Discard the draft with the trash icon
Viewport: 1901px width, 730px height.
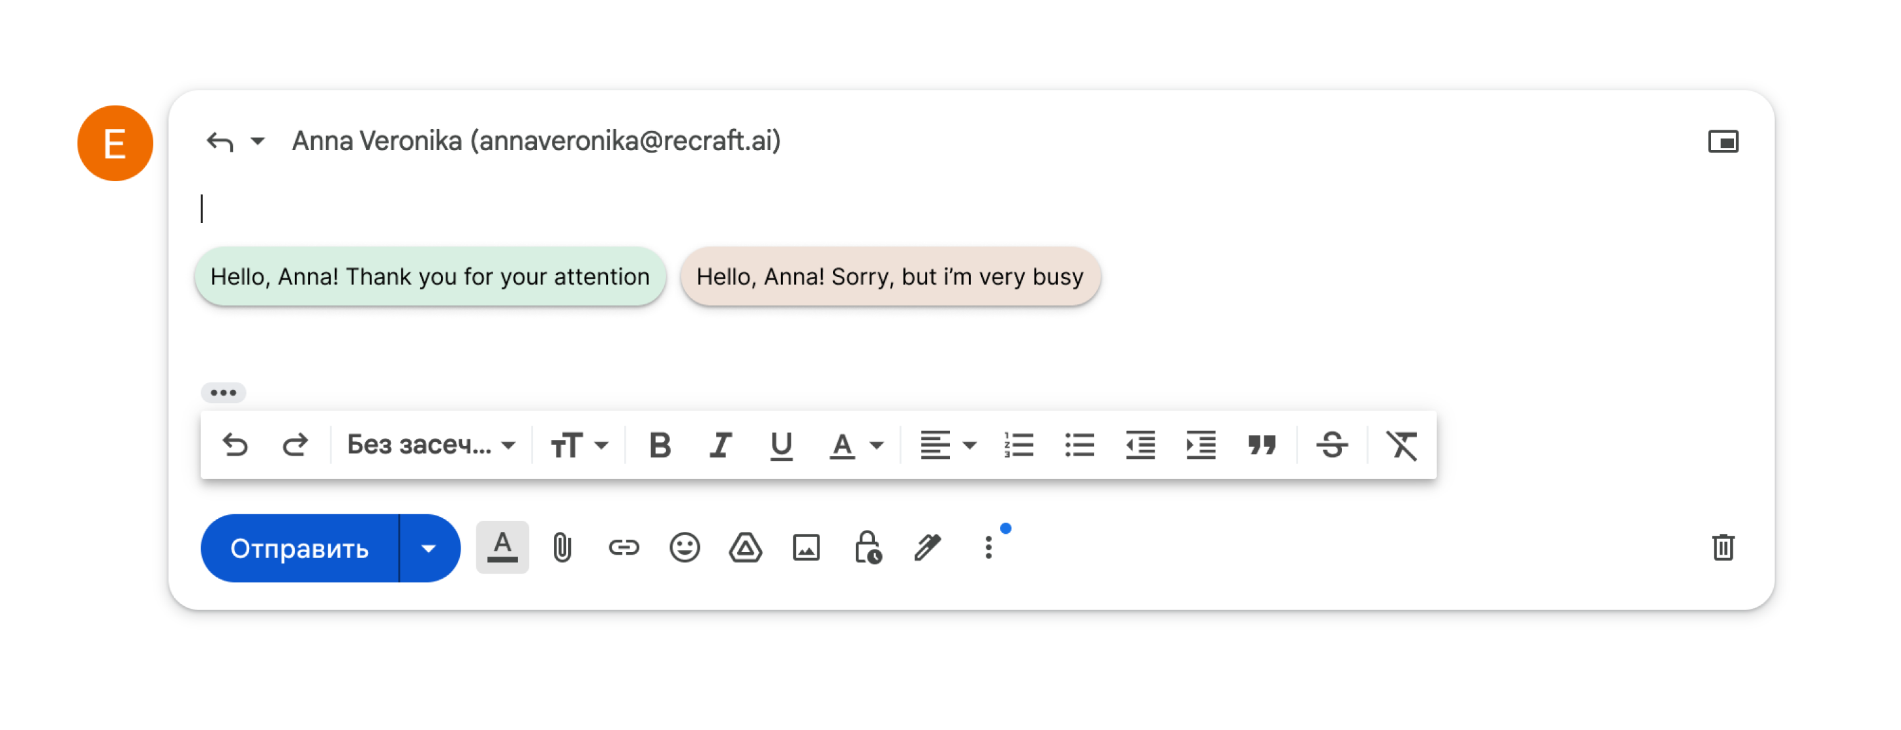1722,548
